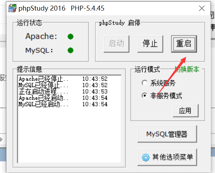Stop services with the 停止 button

click(x=150, y=44)
